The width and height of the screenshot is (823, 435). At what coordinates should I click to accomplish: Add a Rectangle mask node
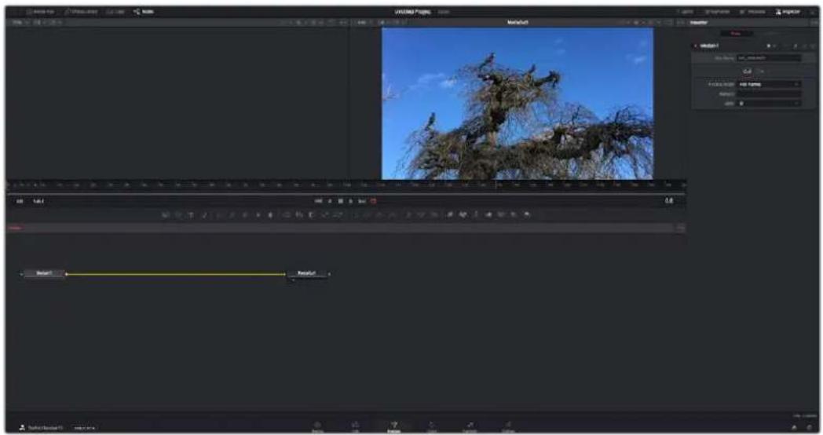(x=355, y=214)
